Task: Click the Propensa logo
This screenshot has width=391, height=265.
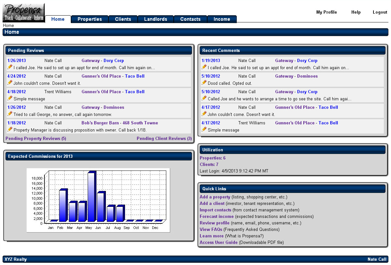Action: 24,13
